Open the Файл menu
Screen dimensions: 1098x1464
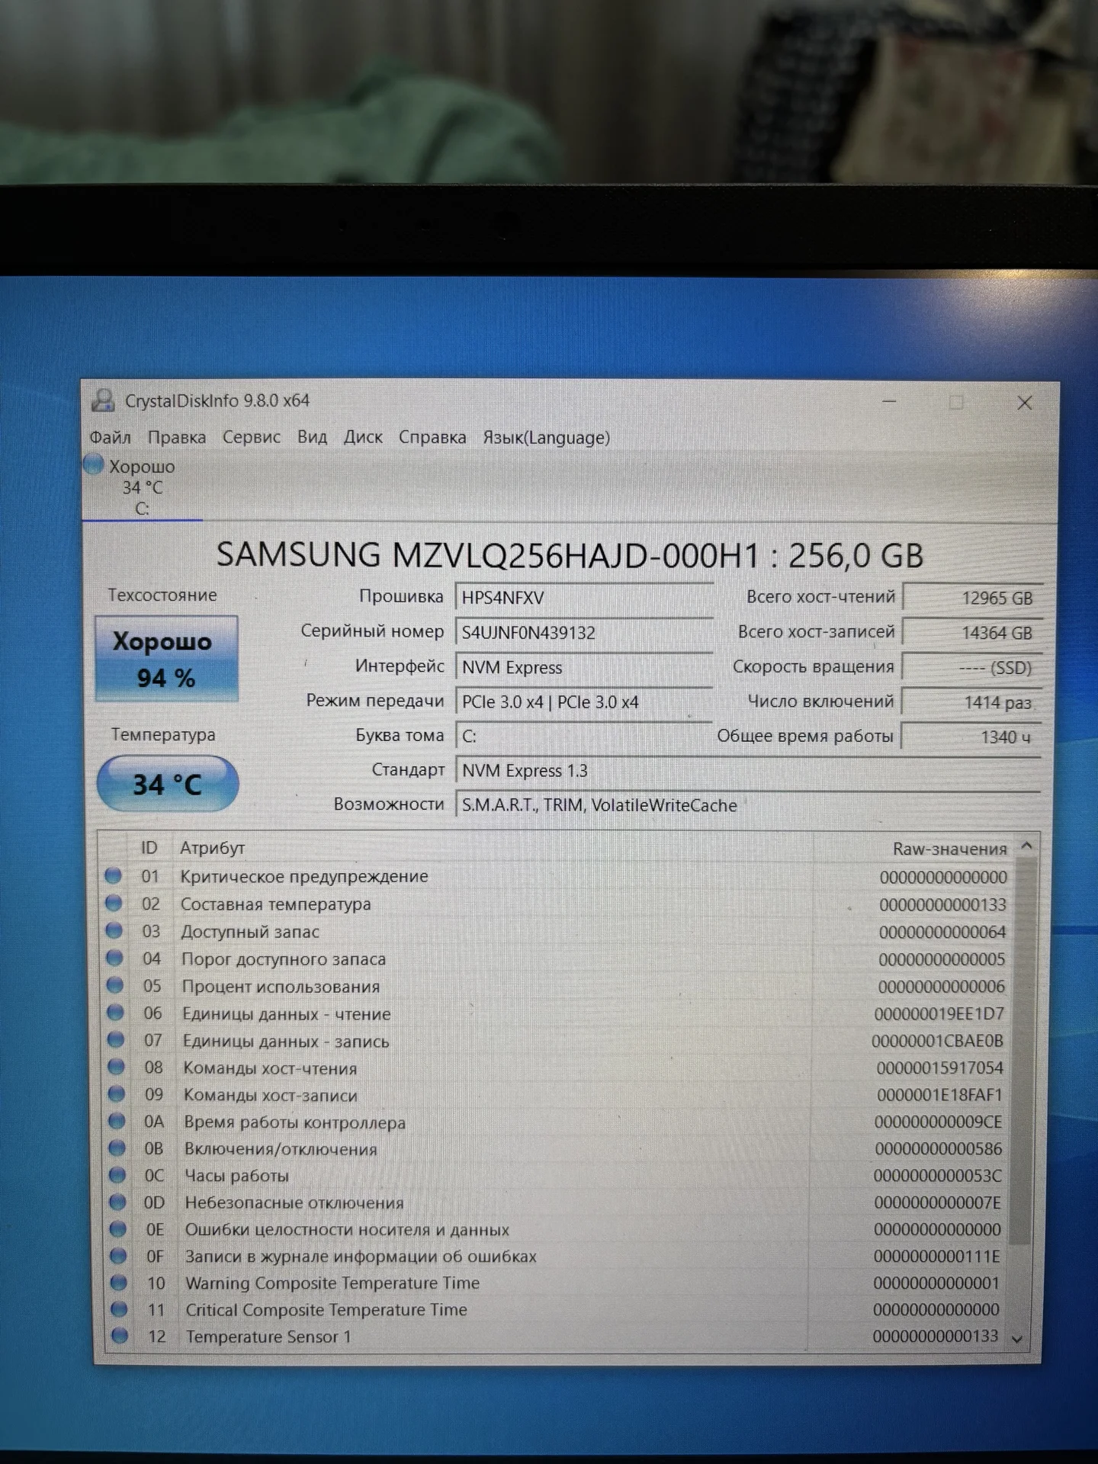110,437
